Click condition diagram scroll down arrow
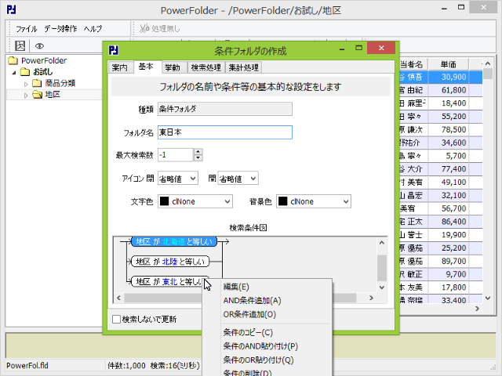 [x=382, y=287]
